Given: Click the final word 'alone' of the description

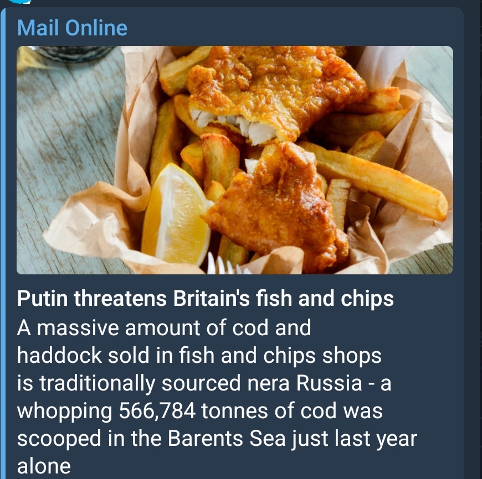Looking at the screenshot, I should (x=44, y=466).
